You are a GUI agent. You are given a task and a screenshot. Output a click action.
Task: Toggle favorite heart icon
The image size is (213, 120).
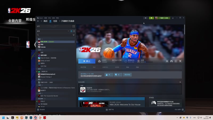(x=180, y=61)
